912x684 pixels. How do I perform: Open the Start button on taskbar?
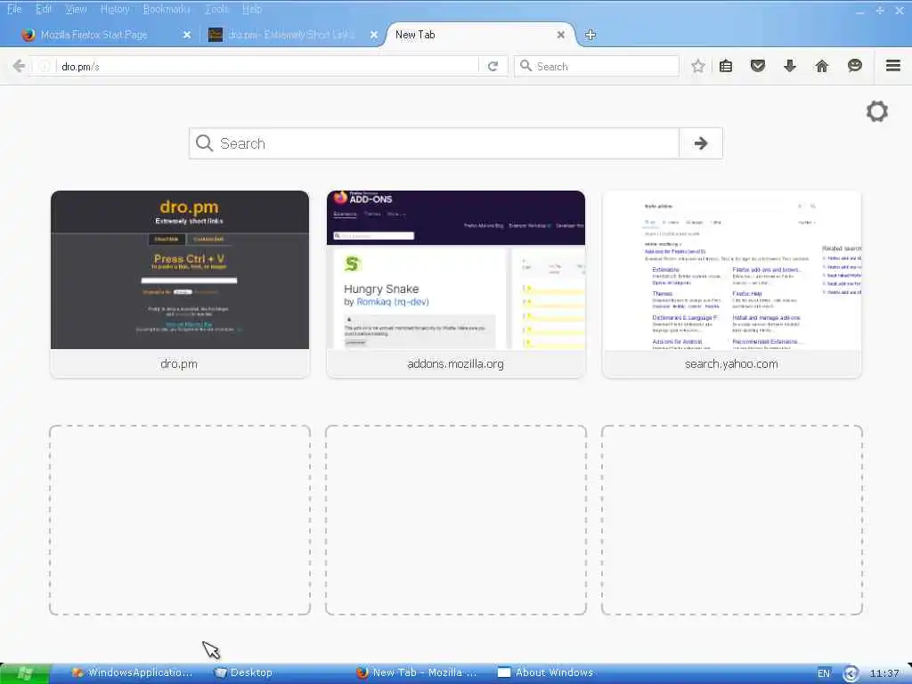(24, 673)
